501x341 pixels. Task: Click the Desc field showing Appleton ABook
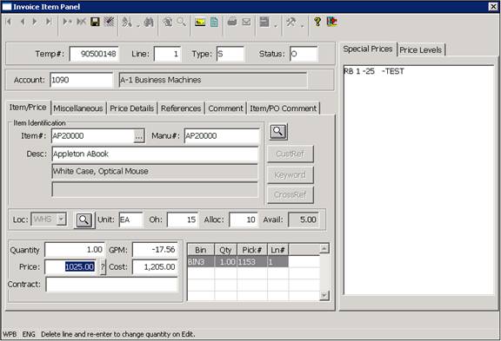(155, 154)
